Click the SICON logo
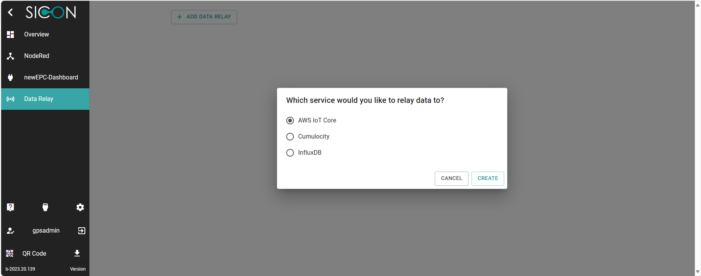This screenshot has width=701, height=276. click(51, 13)
